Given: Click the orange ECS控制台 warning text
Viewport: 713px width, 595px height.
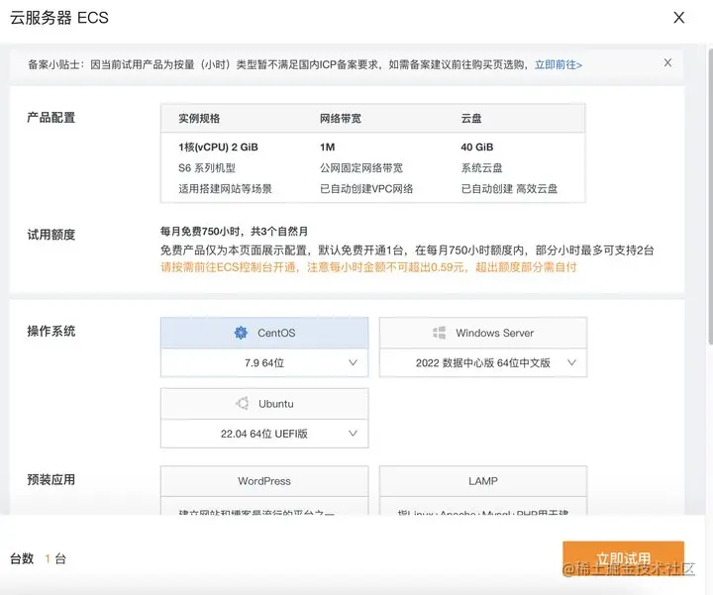Looking at the screenshot, I should click(x=368, y=267).
